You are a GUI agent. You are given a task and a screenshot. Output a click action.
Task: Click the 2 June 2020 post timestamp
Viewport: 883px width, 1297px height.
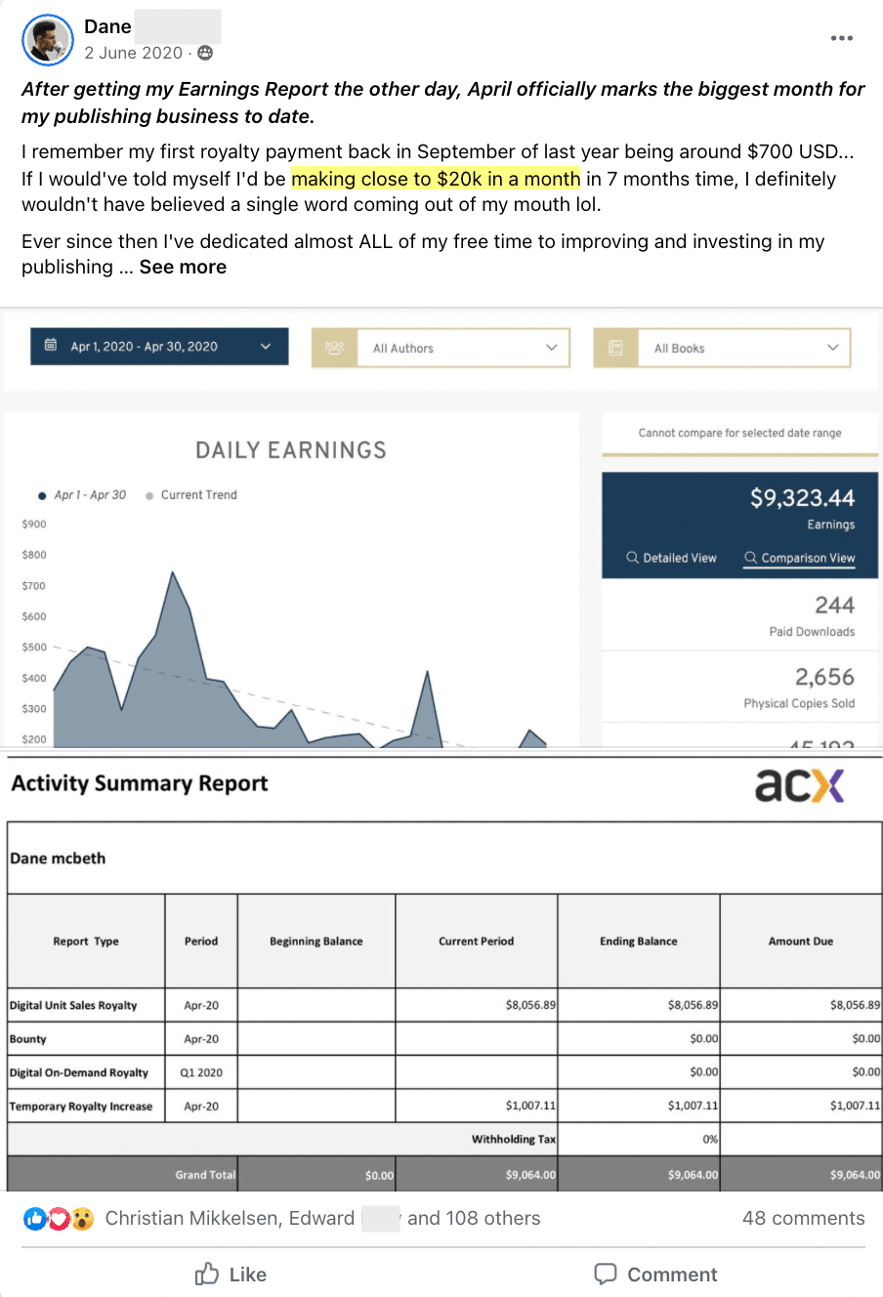133,53
